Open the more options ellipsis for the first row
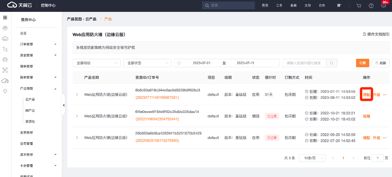 (384, 95)
